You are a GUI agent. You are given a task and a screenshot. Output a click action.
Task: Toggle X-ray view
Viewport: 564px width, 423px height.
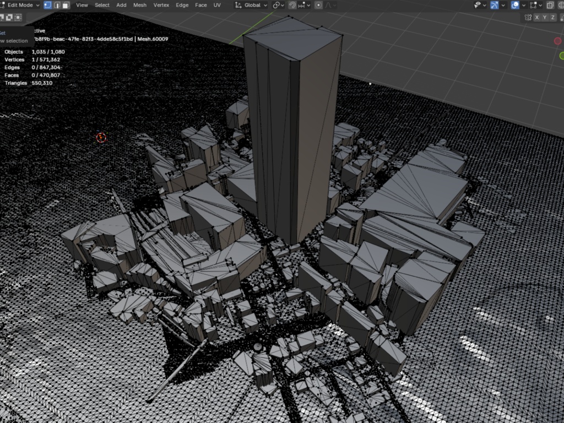[x=550, y=5]
